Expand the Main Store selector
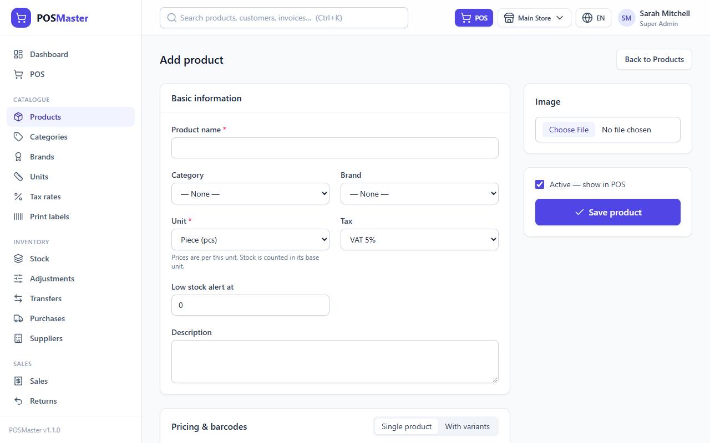The image size is (710, 443). pos(534,18)
